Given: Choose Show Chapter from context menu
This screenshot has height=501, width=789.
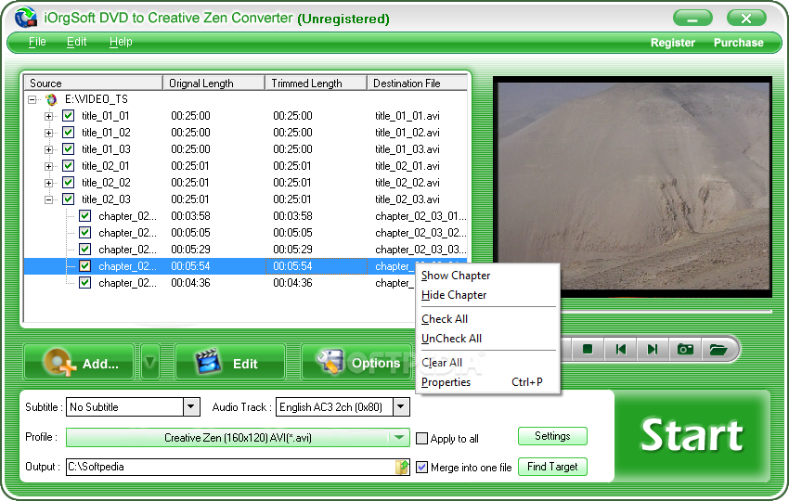Looking at the screenshot, I should click(x=488, y=276).
